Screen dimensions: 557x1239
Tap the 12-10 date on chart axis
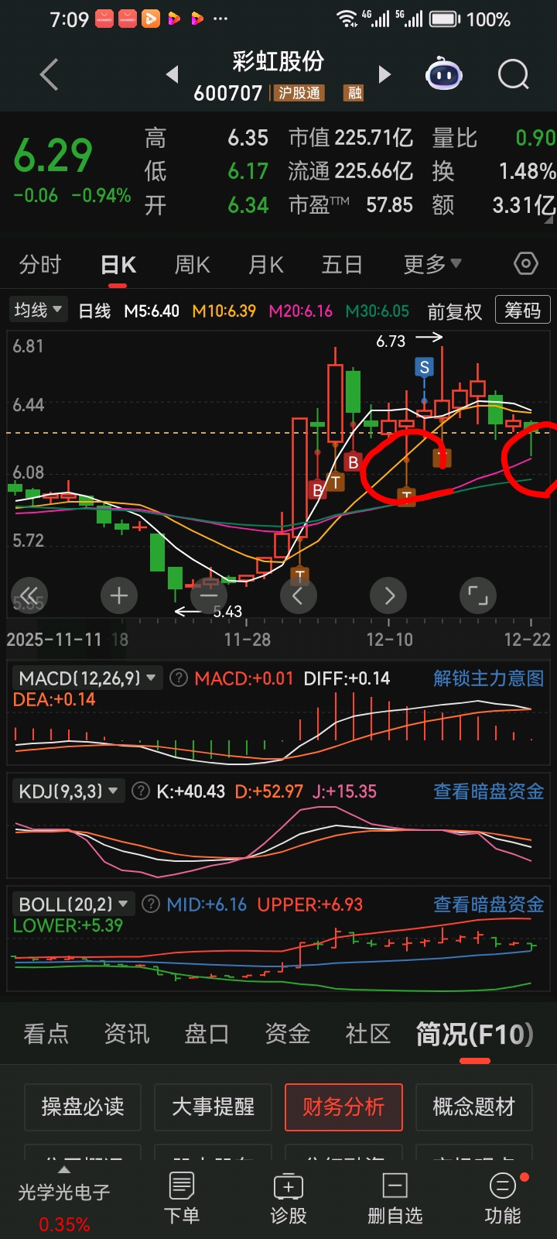click(x=389, y=640)
